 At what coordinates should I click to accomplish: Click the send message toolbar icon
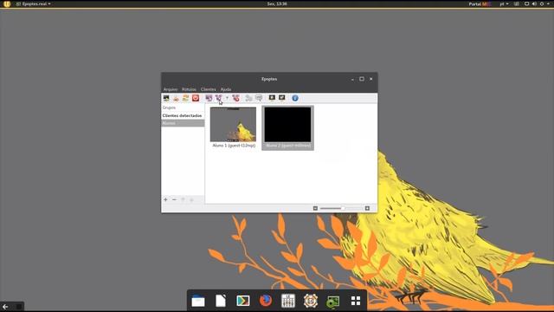259,98
